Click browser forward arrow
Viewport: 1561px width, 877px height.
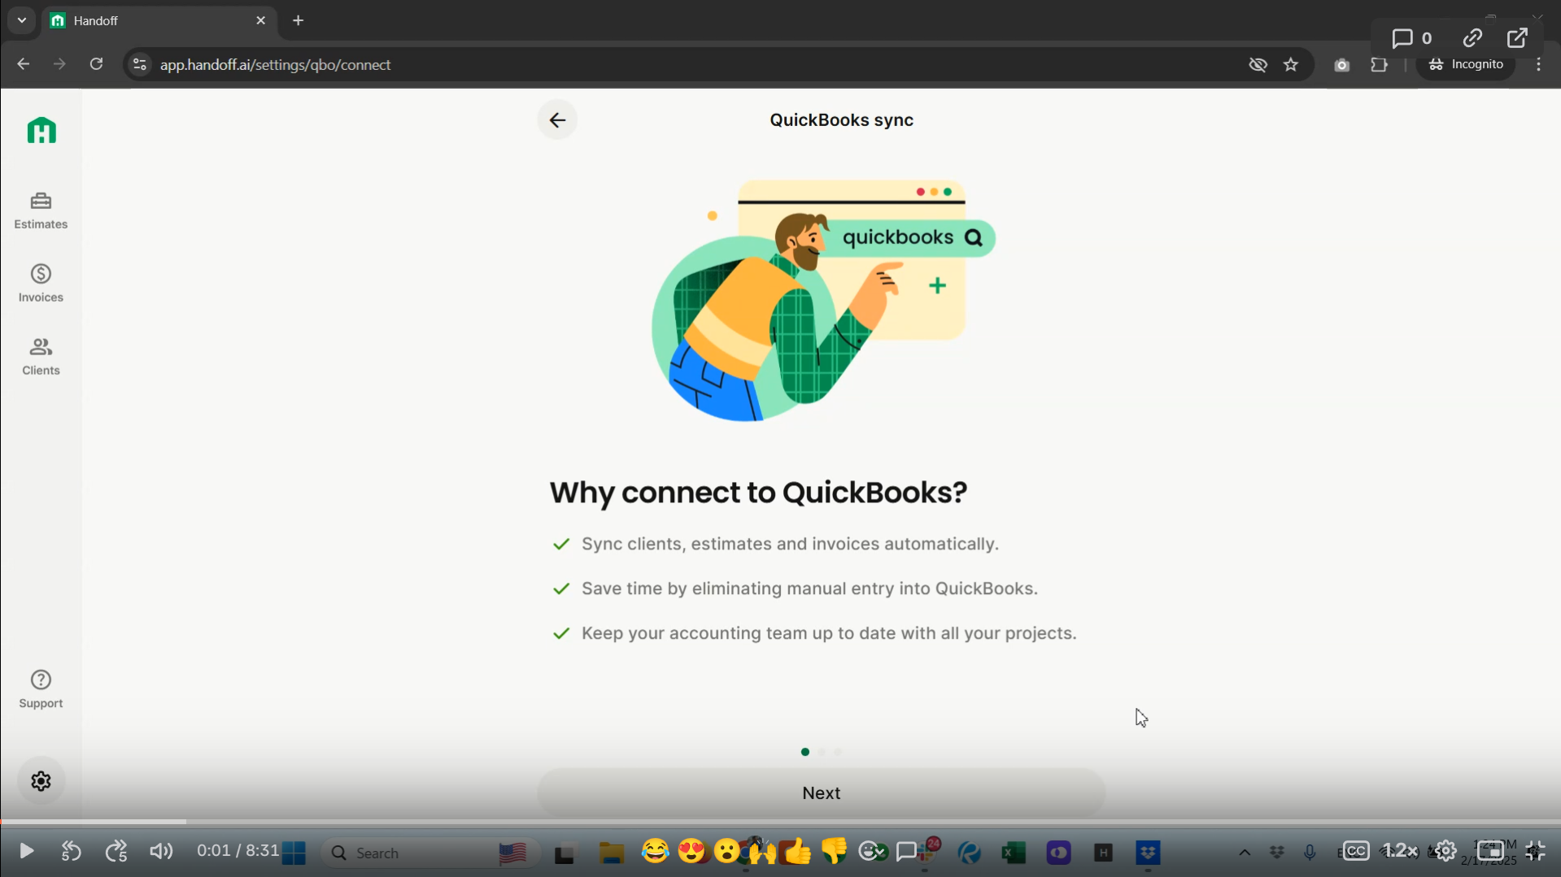coord(59,64)
